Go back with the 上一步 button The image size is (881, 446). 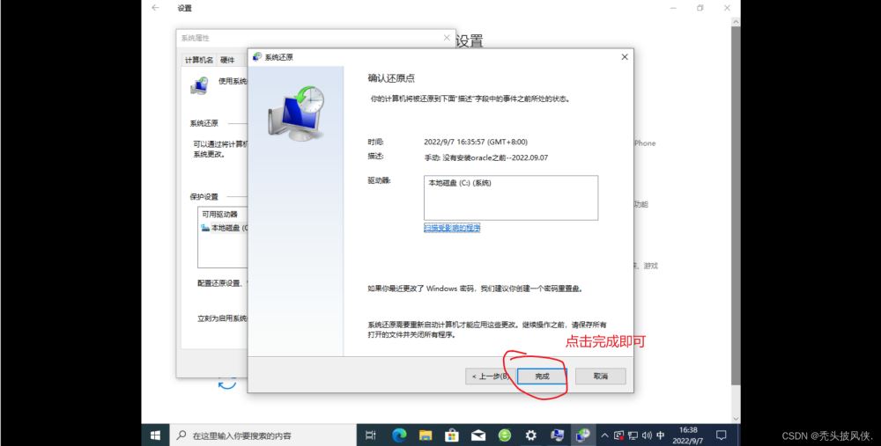(x=489, y=376)
